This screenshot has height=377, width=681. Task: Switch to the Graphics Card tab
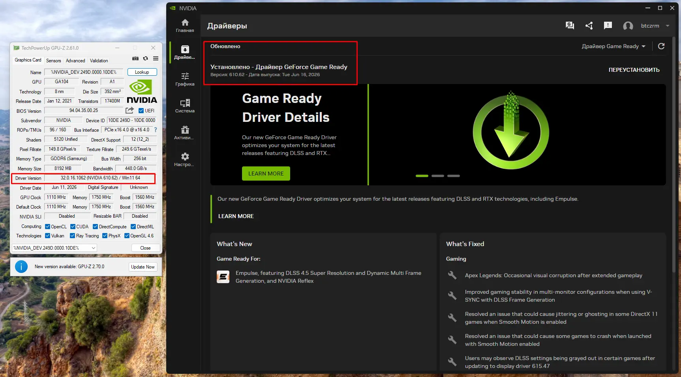(x=28, y=60)
